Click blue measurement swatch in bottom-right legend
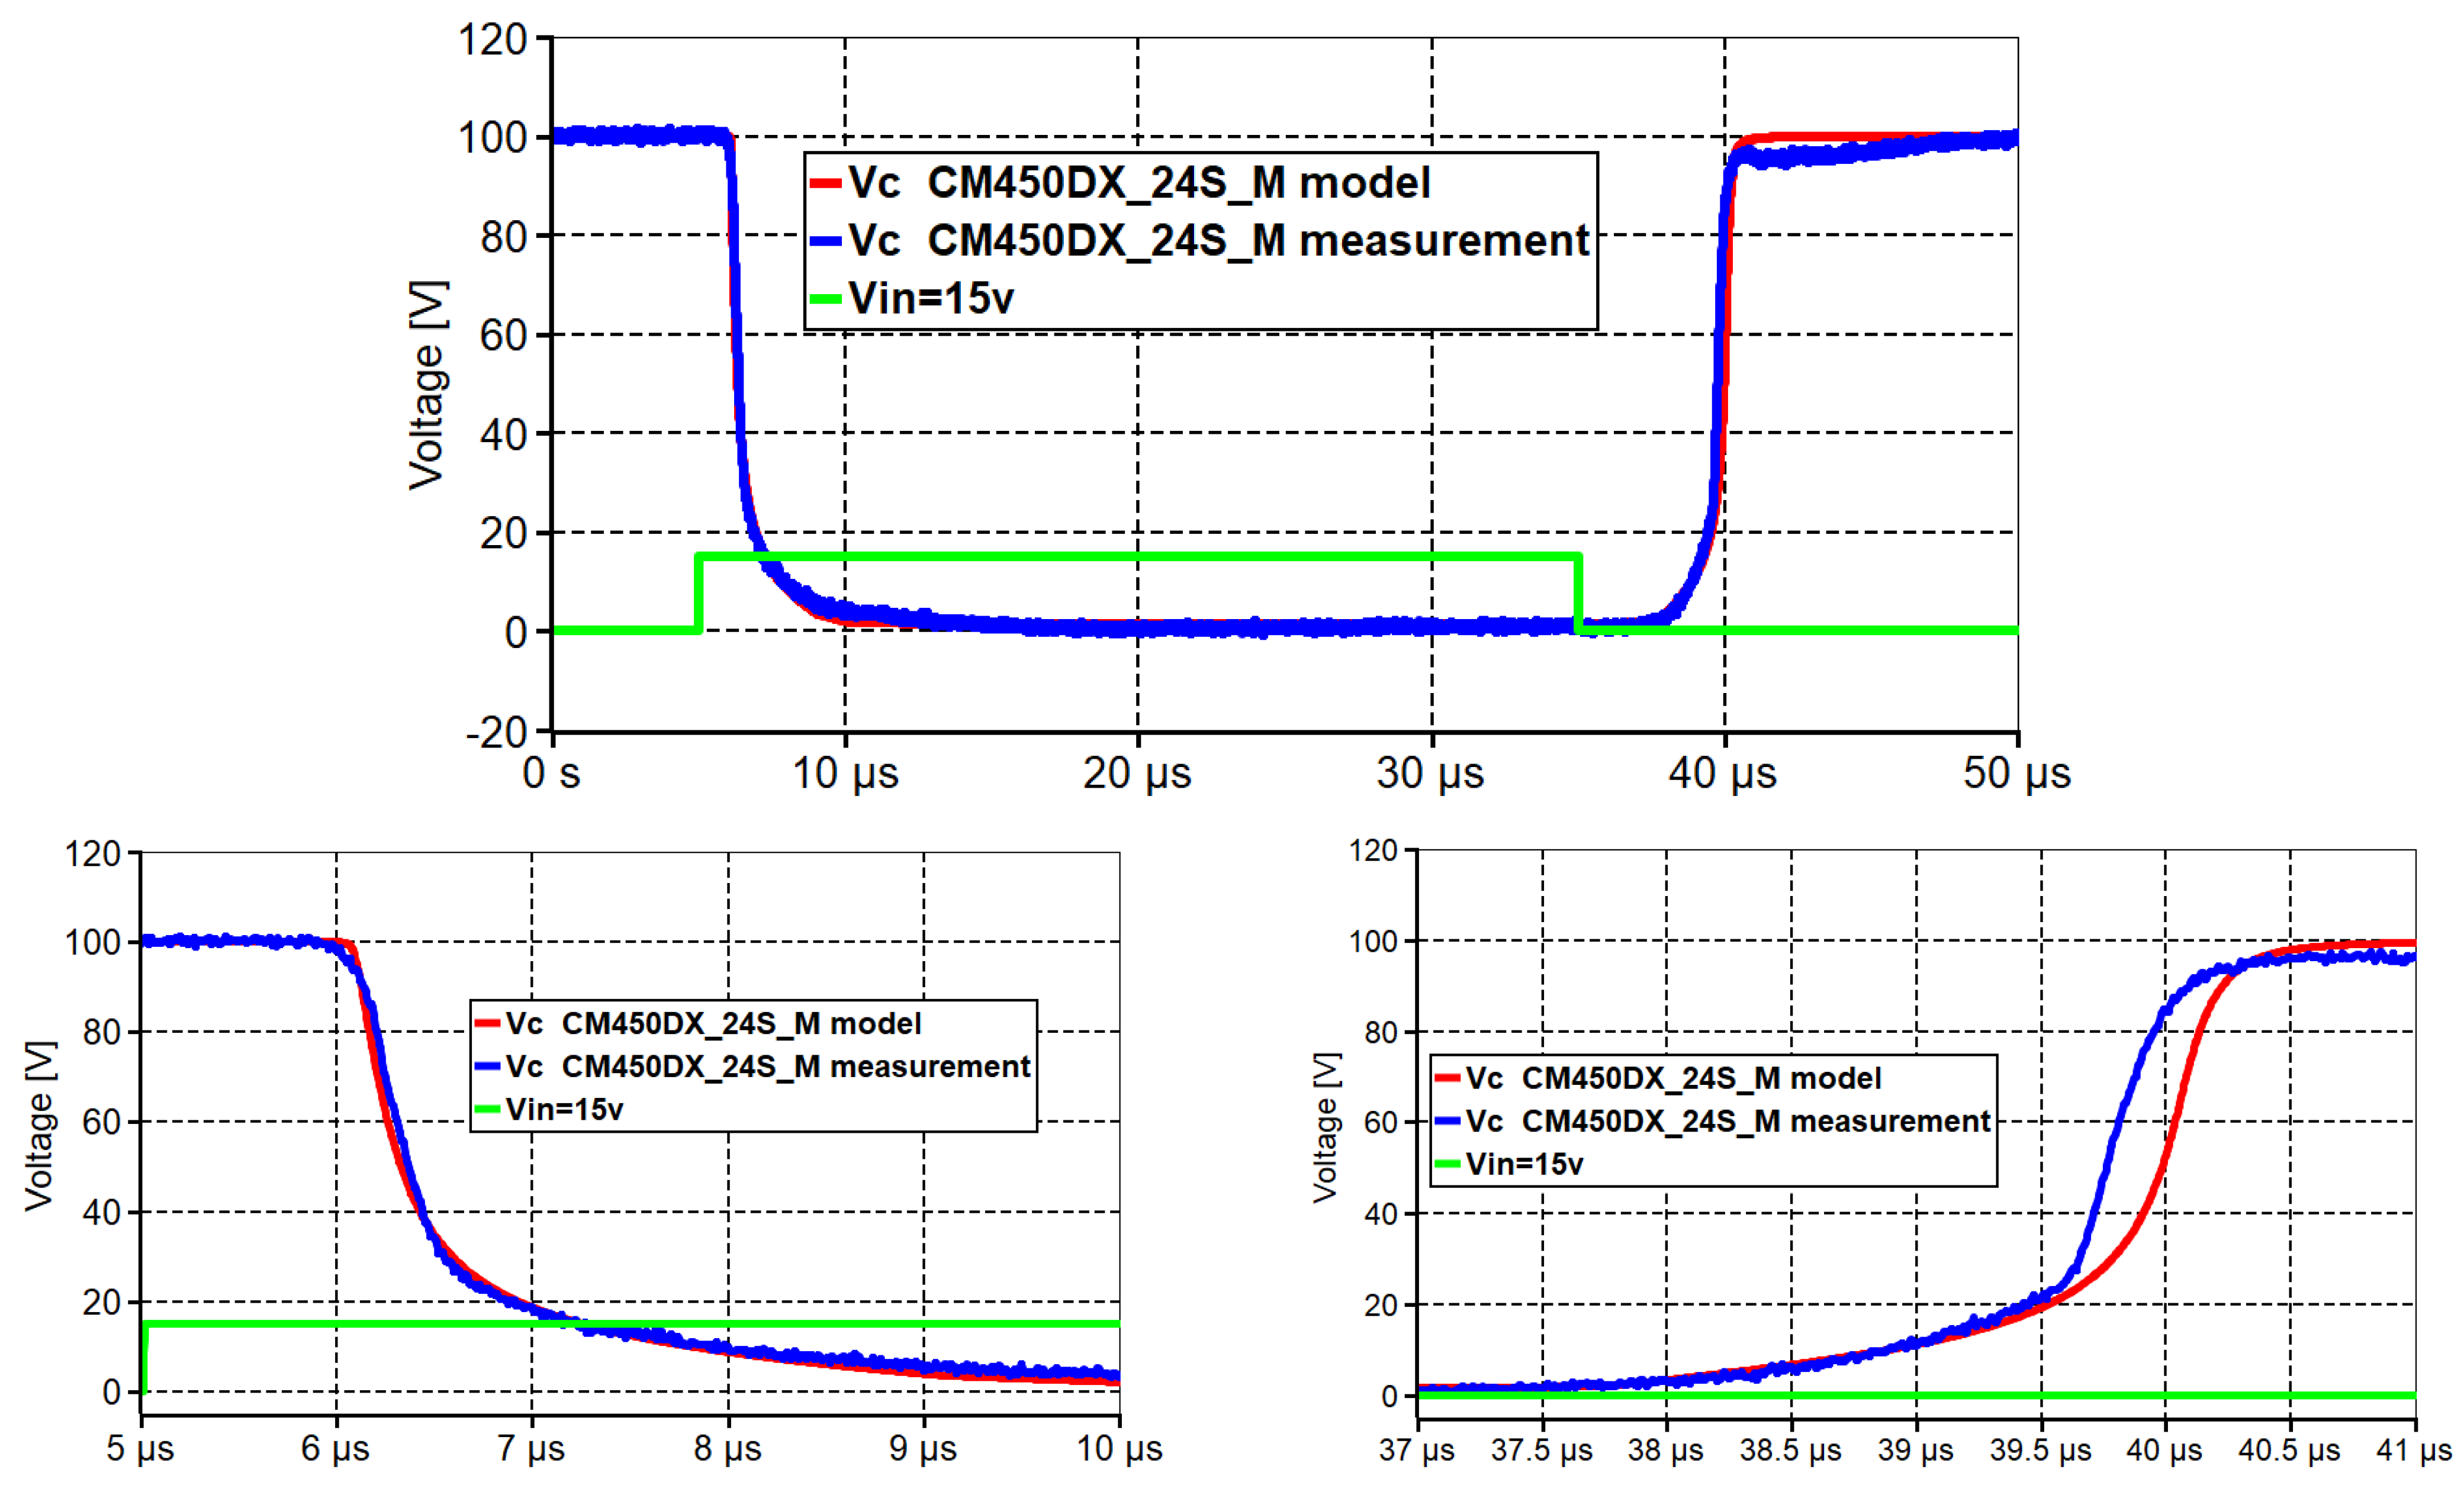Image resolution: width=2464 pixels, height=1495 pixels. click(1447, 1122)
